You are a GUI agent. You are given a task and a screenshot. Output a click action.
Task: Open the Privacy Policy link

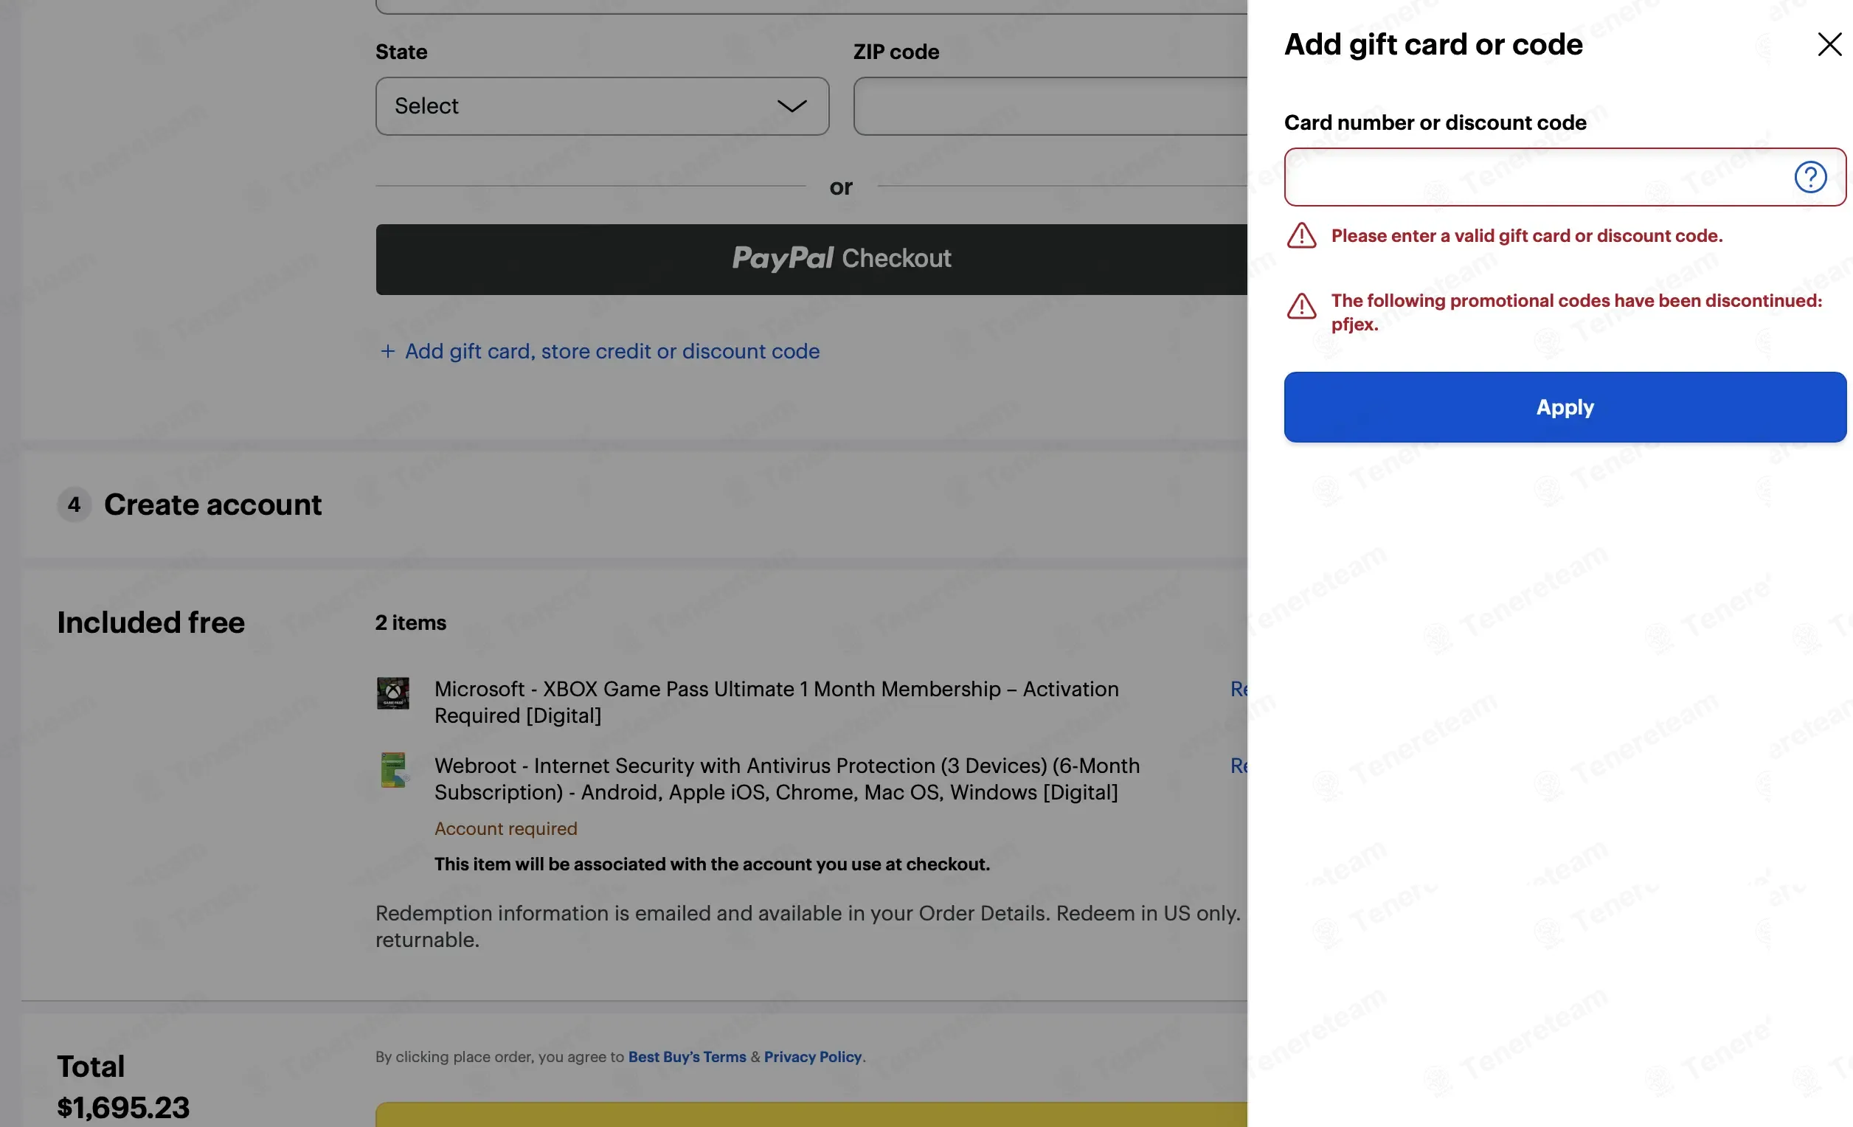812,1056
